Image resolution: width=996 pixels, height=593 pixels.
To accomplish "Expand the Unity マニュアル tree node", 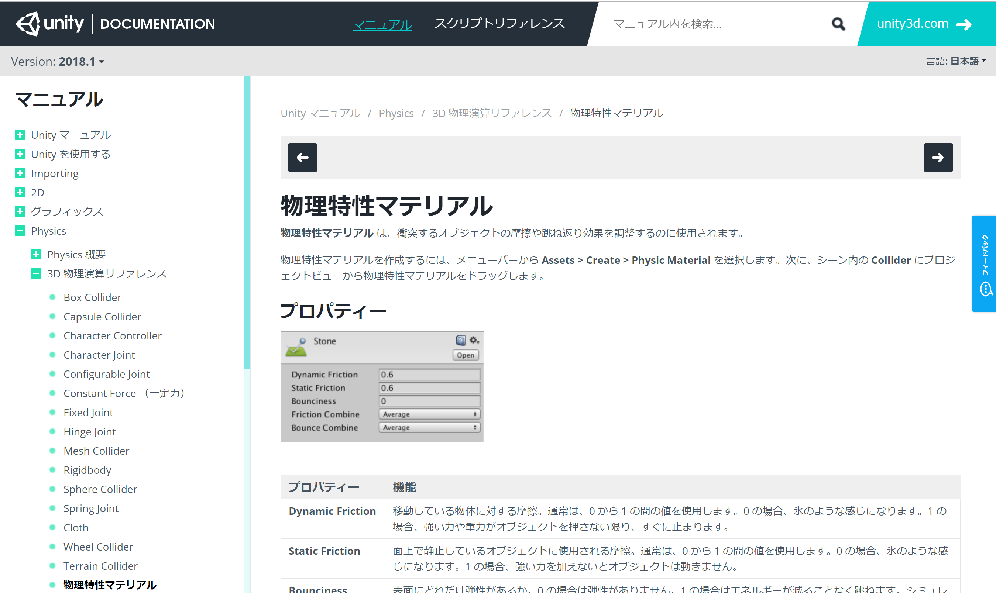I will [x=20, y=135].
